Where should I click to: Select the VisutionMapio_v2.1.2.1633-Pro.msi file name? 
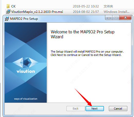coord(37,12)
